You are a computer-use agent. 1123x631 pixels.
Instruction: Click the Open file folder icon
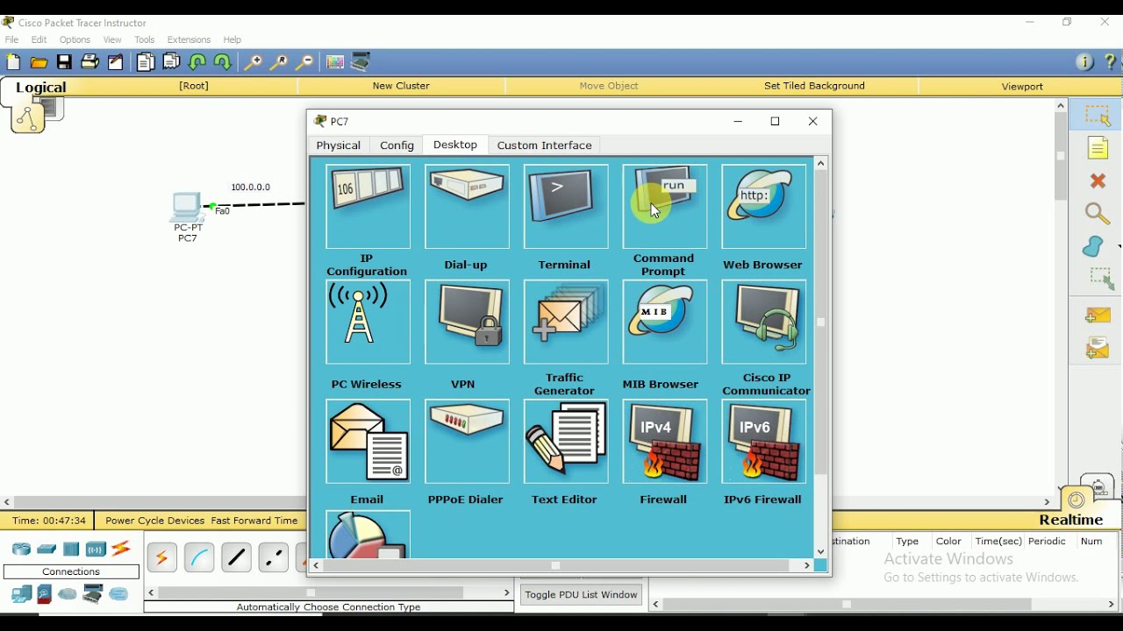(x=39, y=62)
